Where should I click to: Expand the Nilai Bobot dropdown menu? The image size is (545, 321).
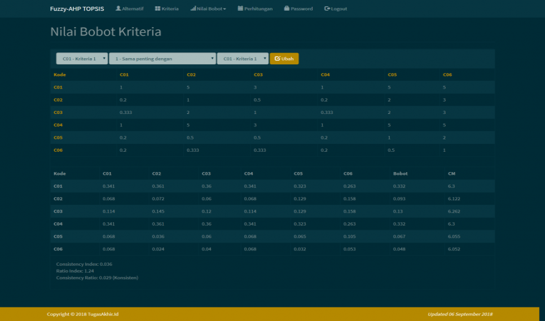(x=208, y=8)
